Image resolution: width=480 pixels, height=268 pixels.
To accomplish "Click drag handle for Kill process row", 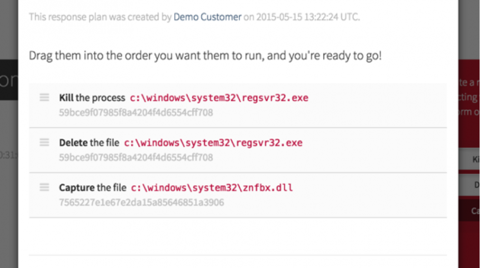I will pos(44,98).
